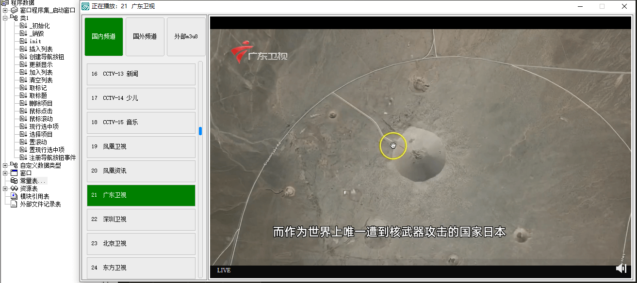The height and width of the screenshot is (283, 637).
Task: Select 置滚动 in the tree
Action: point(38,142)
